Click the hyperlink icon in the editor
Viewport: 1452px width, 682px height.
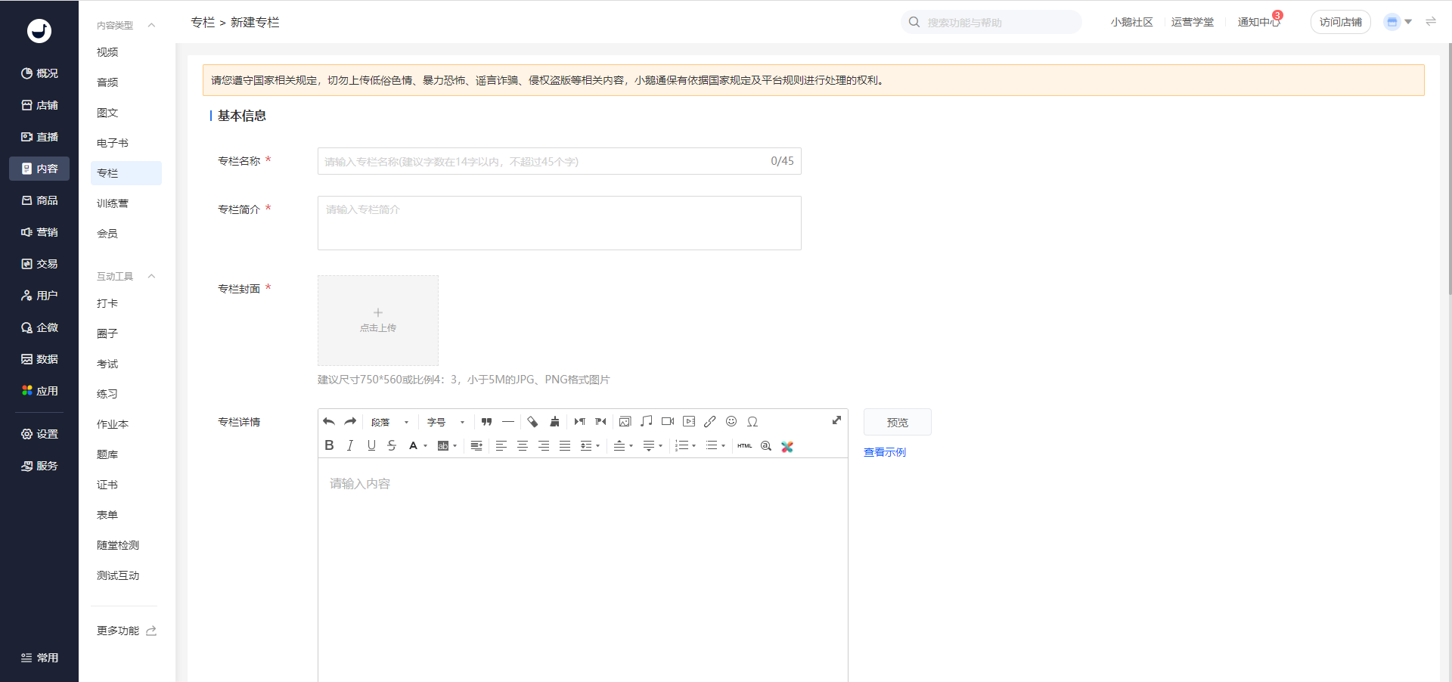pyautogui.click(x=709, y=422)
